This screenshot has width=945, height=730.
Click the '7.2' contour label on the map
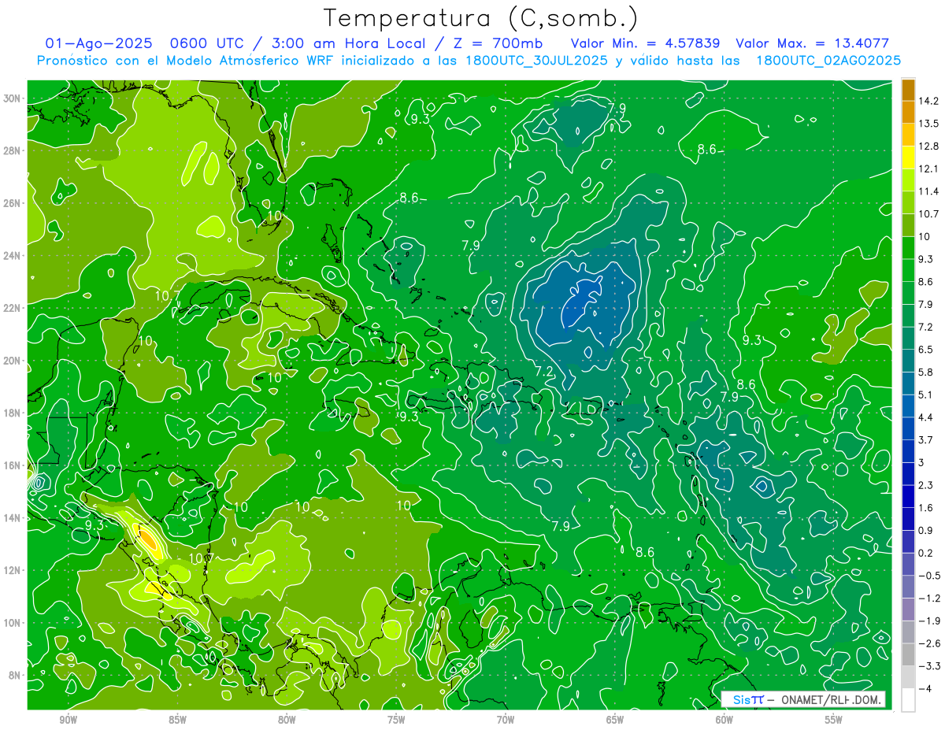point(544,371)
